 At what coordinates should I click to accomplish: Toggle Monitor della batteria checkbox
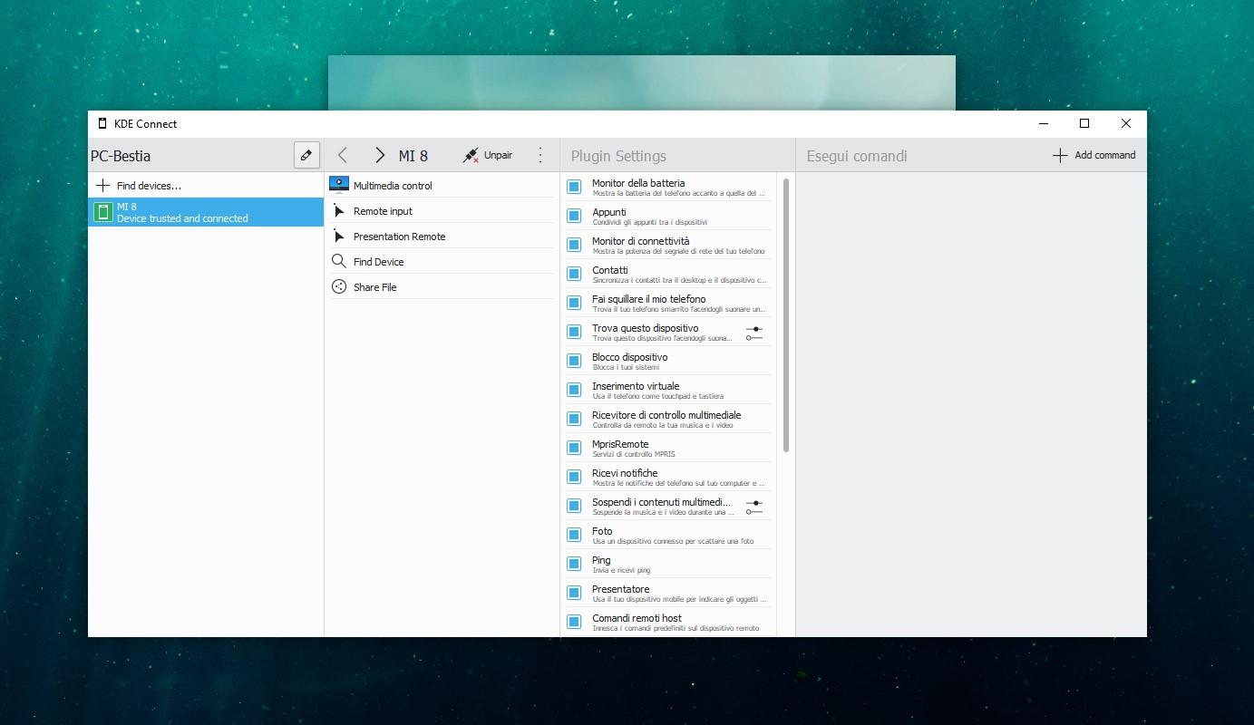coord(574,187)
